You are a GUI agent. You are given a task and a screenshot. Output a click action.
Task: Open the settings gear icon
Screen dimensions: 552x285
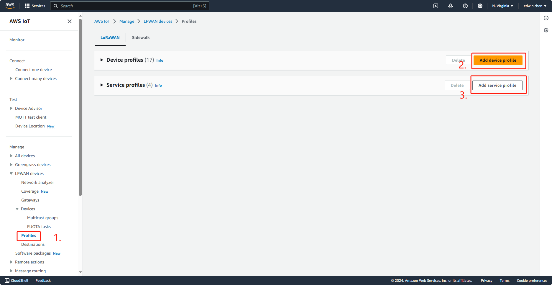click(480, 6)
